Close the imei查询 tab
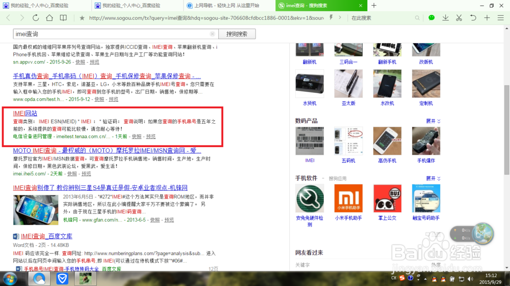Image resolution: width=510 pixels, height=286 pixels. click(361, 6)
